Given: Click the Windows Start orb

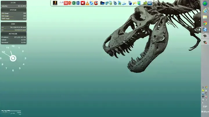Looking at the screenshot, I should click(x=205, y=3).
